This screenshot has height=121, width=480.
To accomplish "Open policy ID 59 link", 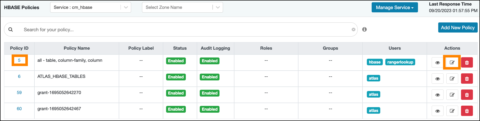I will [19, 93].
